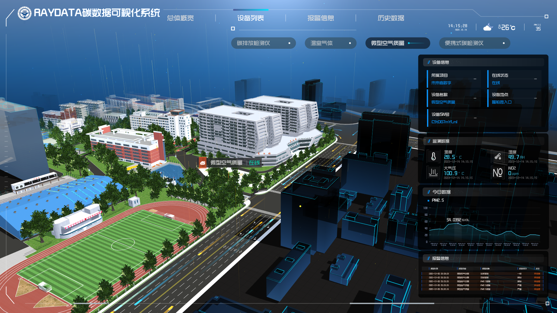Click the red device marker icon on map

203,163
